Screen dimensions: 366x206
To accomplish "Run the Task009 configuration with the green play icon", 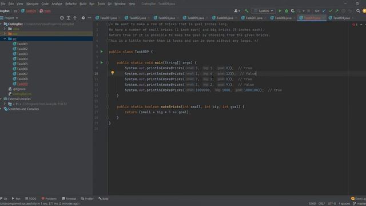I will pyautogui.click(x=280, y=11).
